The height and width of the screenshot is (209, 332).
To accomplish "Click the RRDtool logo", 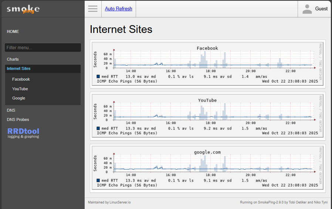I will 23,133.
